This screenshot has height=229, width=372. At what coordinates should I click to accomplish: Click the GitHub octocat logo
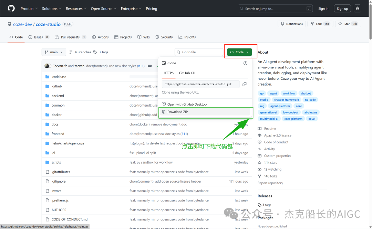pos(11,8)
